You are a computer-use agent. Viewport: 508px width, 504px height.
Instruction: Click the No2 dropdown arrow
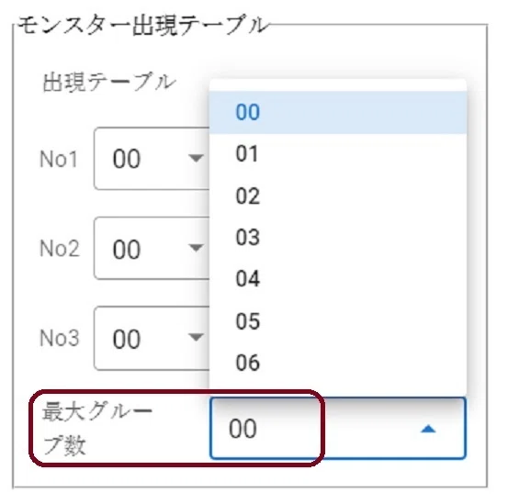pos(196,248)
